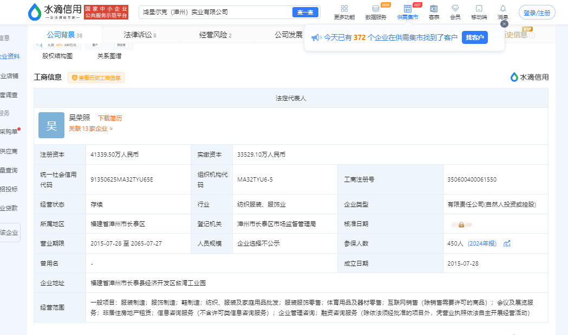Click the 移动端 mobile icon
The height and width of the screenshot is (335, 568).
tap(479, 9)
